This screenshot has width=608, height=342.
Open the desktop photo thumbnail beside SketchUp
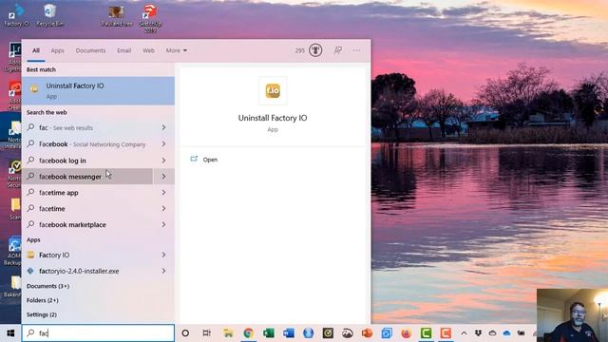pos(116,15)
